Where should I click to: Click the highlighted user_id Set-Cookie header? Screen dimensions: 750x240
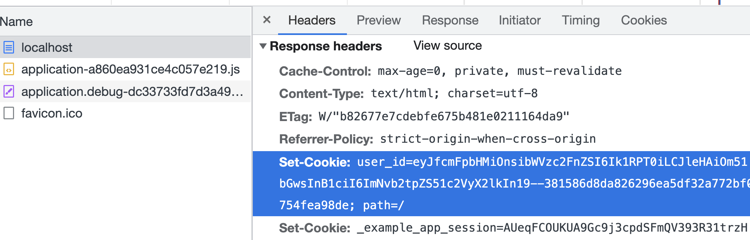click(492, 183)
